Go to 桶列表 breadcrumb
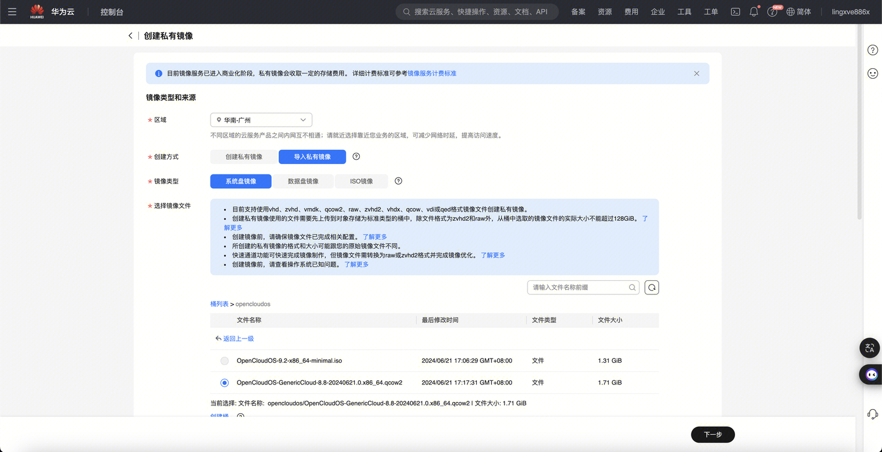The height and width of the screenshot is (452, 882). (219, 304)
